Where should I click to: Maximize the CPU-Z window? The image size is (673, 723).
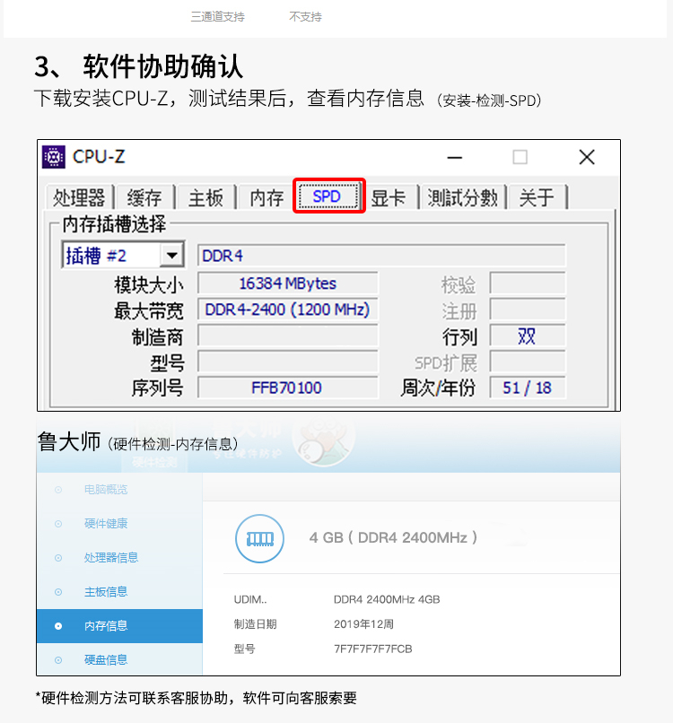(520, 157)
